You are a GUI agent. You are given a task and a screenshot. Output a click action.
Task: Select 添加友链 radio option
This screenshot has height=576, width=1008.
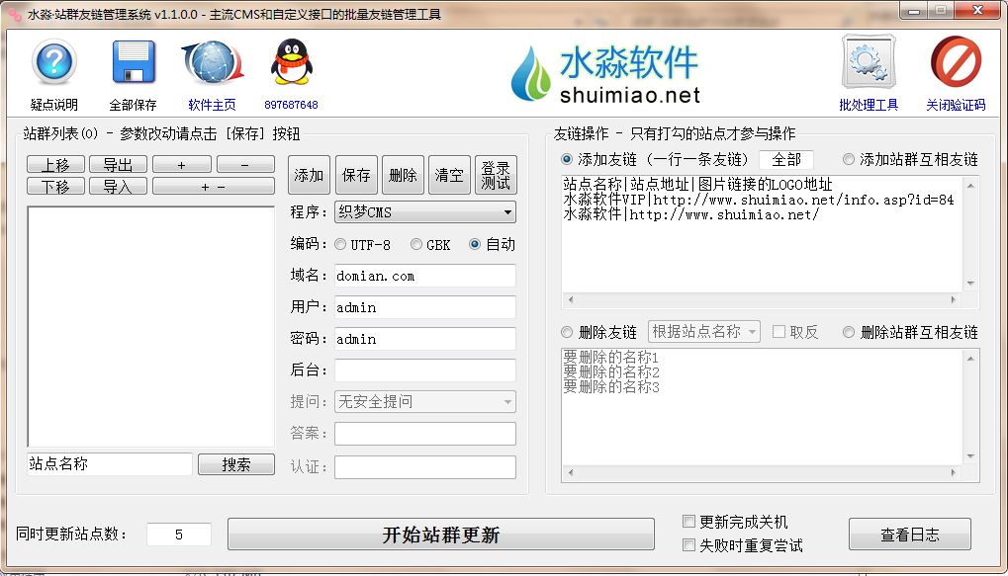[x=567, y=159]
